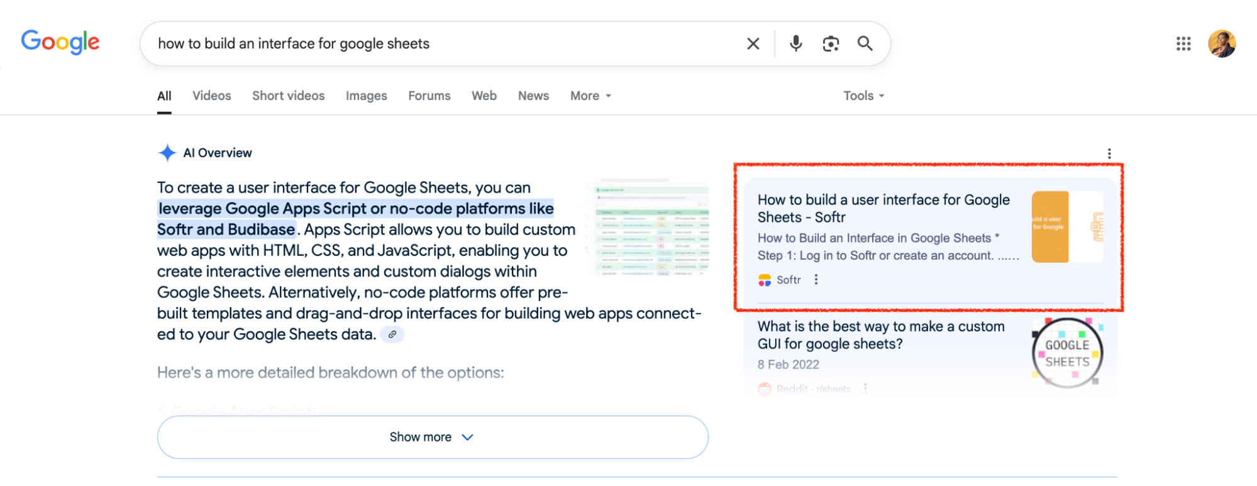Viewport: 1257px width, 486px height.
Task: Click the source link chip icon
Action: coord(392,334)
